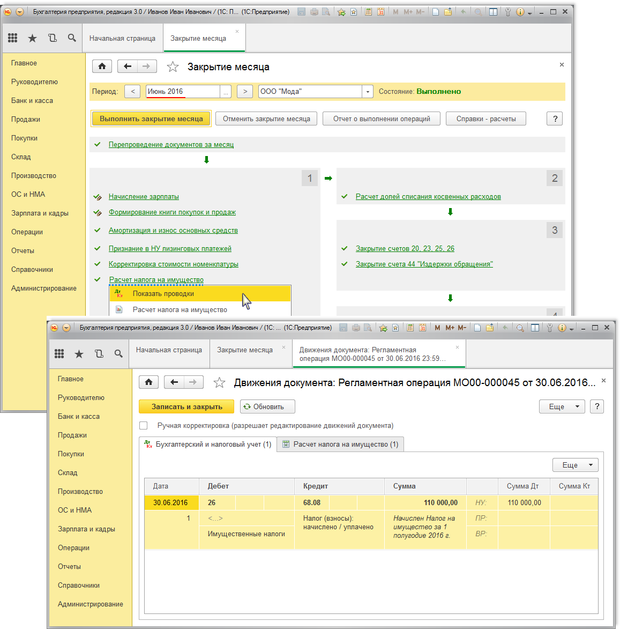Open Начисление зарплаты link
The width and height of the screenshot is (620, 629).
click(x=144, y=197)
